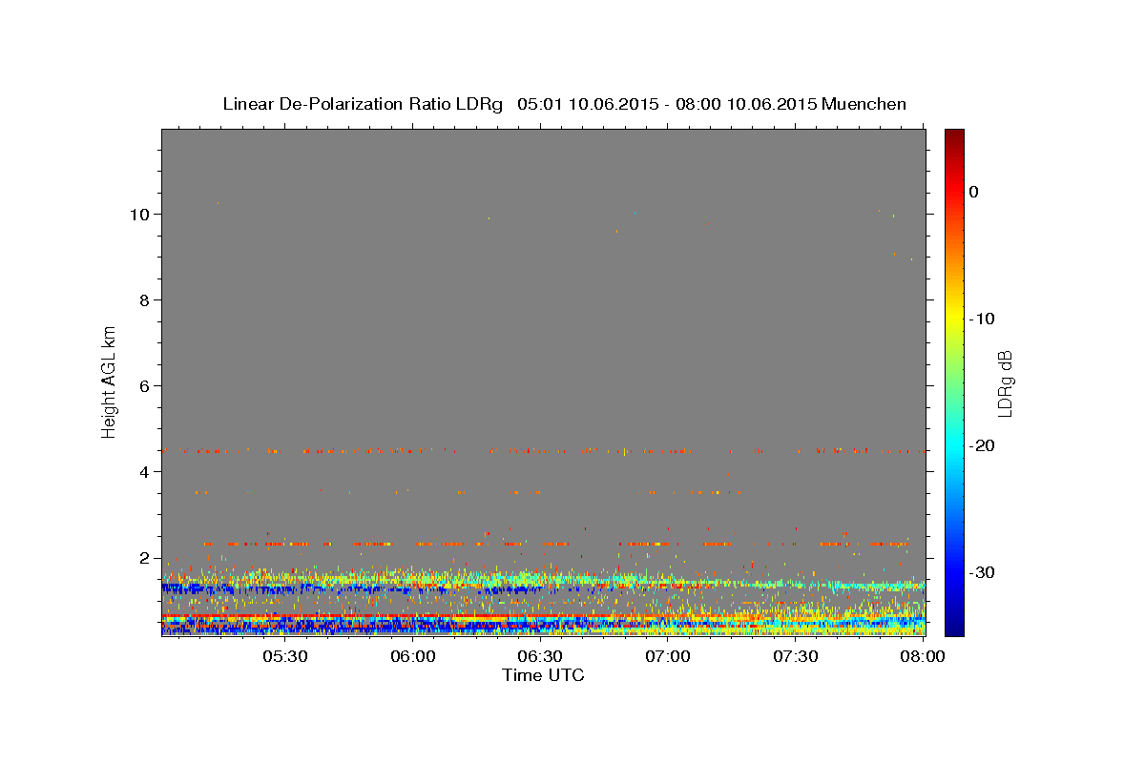Image resolution: width=1145 pixels, height=763 pixels.
Task: Click the 06:00 time tick label
Action: click(412, 657)
